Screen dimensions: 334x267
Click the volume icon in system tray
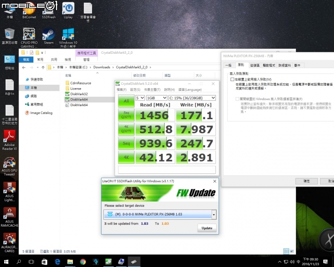pos(292,262)
